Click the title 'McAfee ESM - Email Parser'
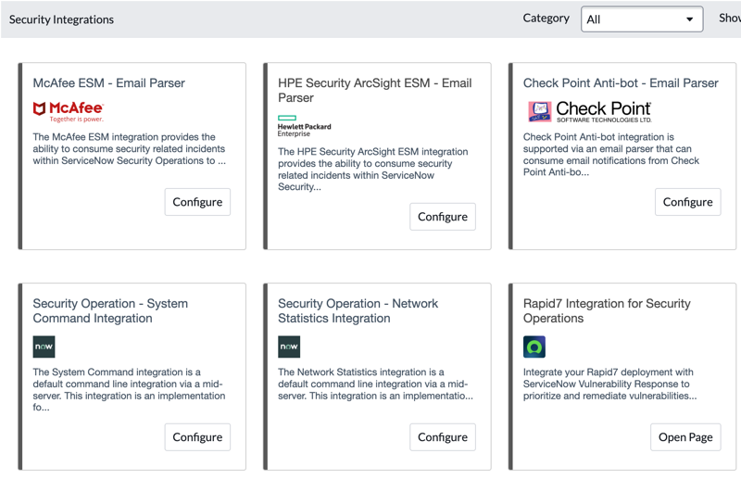741x479 pixels. [x=108, y=83]
